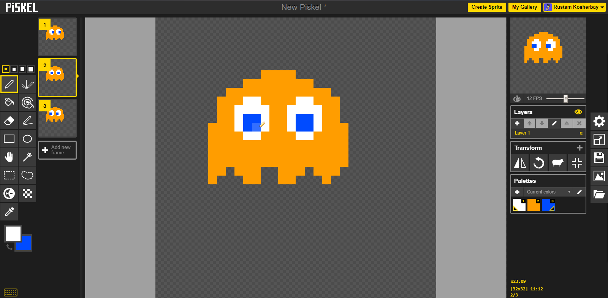Open the keyboard shortcuts cheatsheet

(x=11, y=292)
